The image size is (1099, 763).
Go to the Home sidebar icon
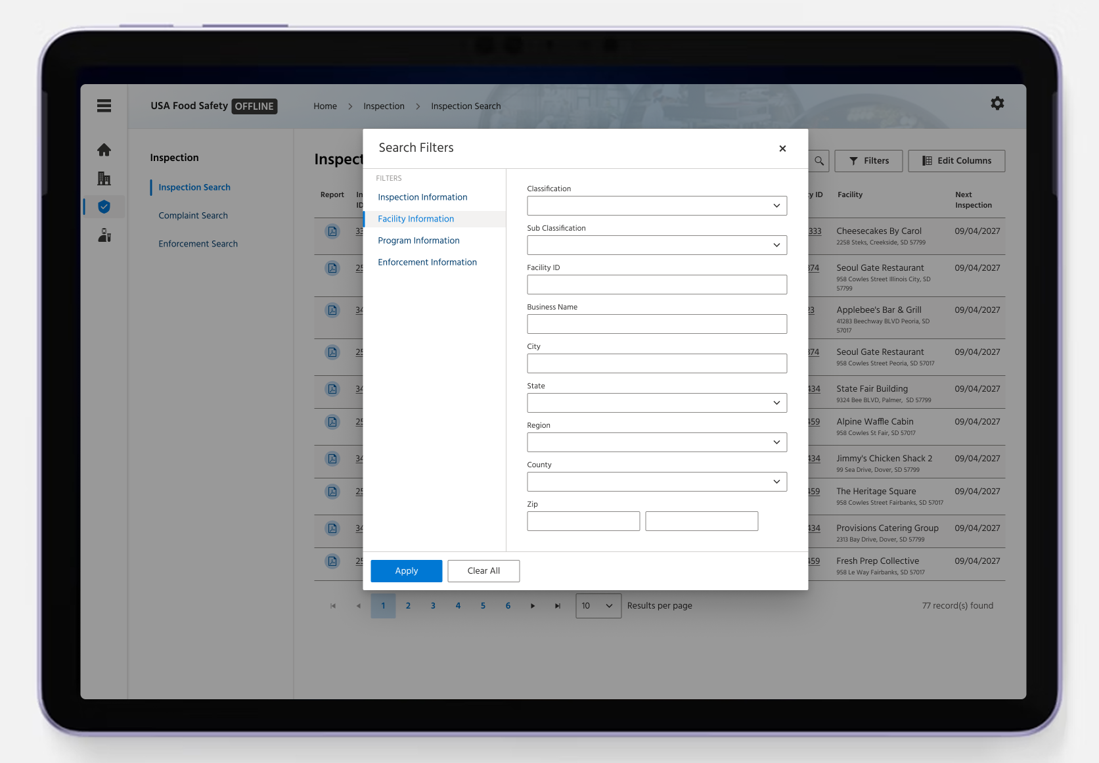[104, 150]
